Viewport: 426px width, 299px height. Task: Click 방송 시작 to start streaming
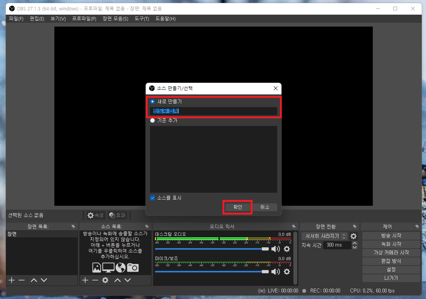[x=391, y=236]
